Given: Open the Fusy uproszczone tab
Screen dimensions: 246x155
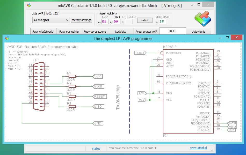Looking at the screenshot, I should click(95, 32).
